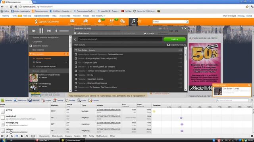Switch to DevTools Audits tab
The height and width of the screenshot is (142, 254).
click(82, 101)
